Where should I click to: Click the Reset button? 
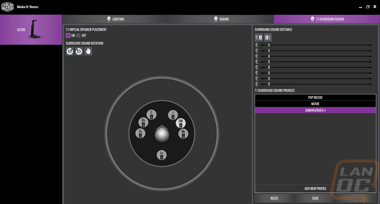pyautogui.click(x=274, y=198)
